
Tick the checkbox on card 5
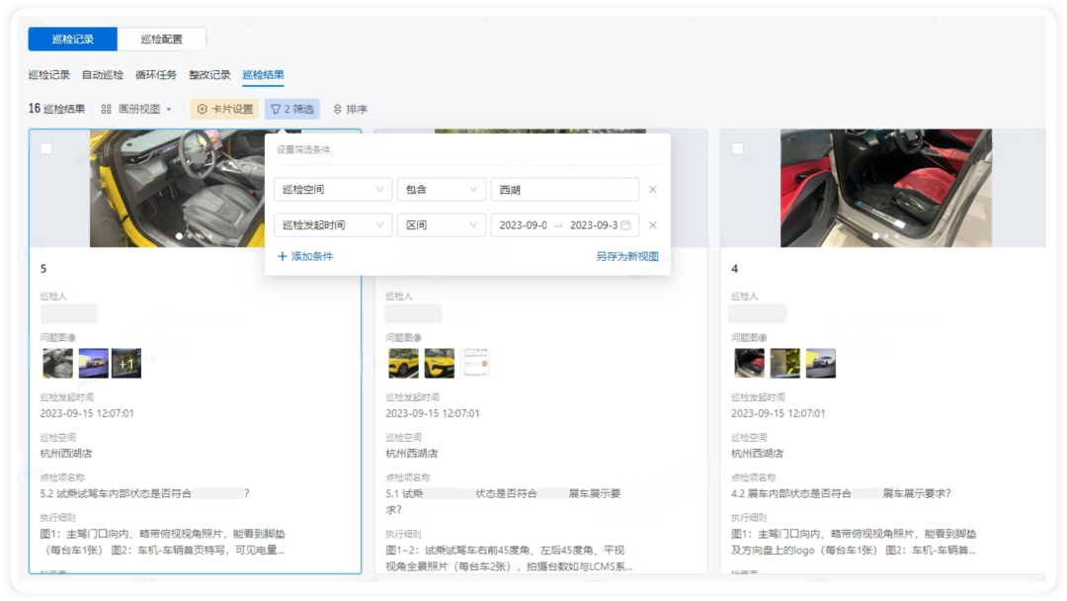[x=46, y=147]
